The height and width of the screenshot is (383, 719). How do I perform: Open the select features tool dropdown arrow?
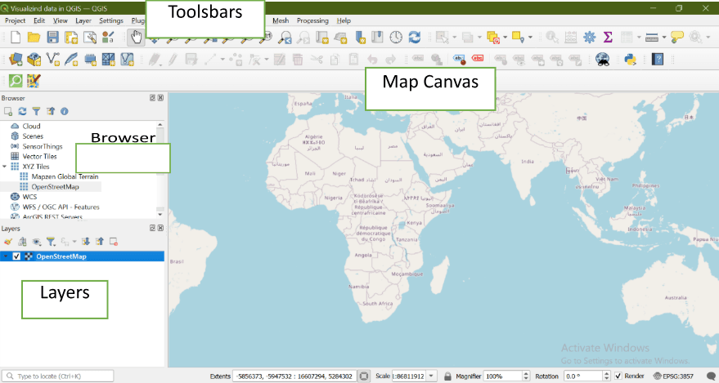(454, 37)
